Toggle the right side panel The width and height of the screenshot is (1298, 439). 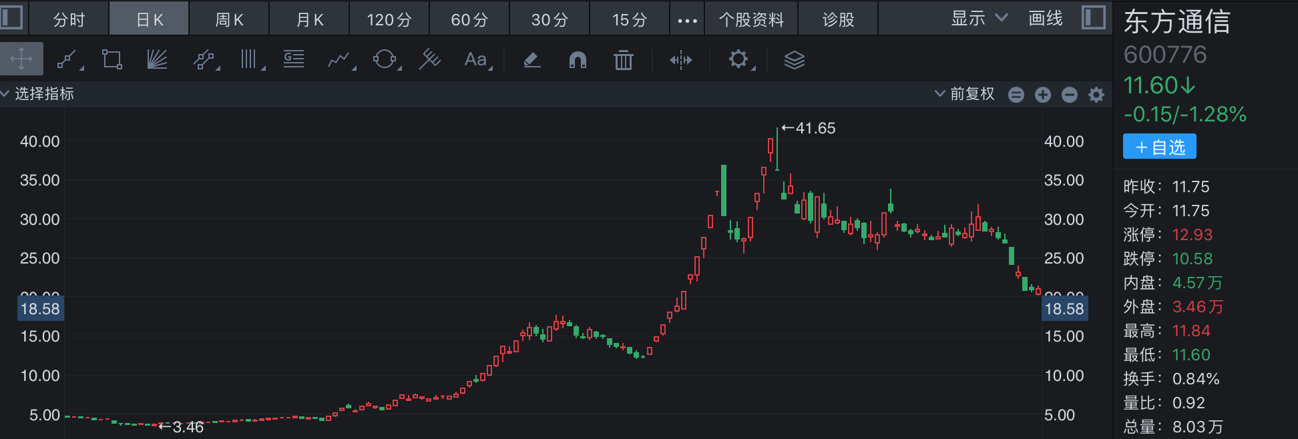click(1093, 18)
